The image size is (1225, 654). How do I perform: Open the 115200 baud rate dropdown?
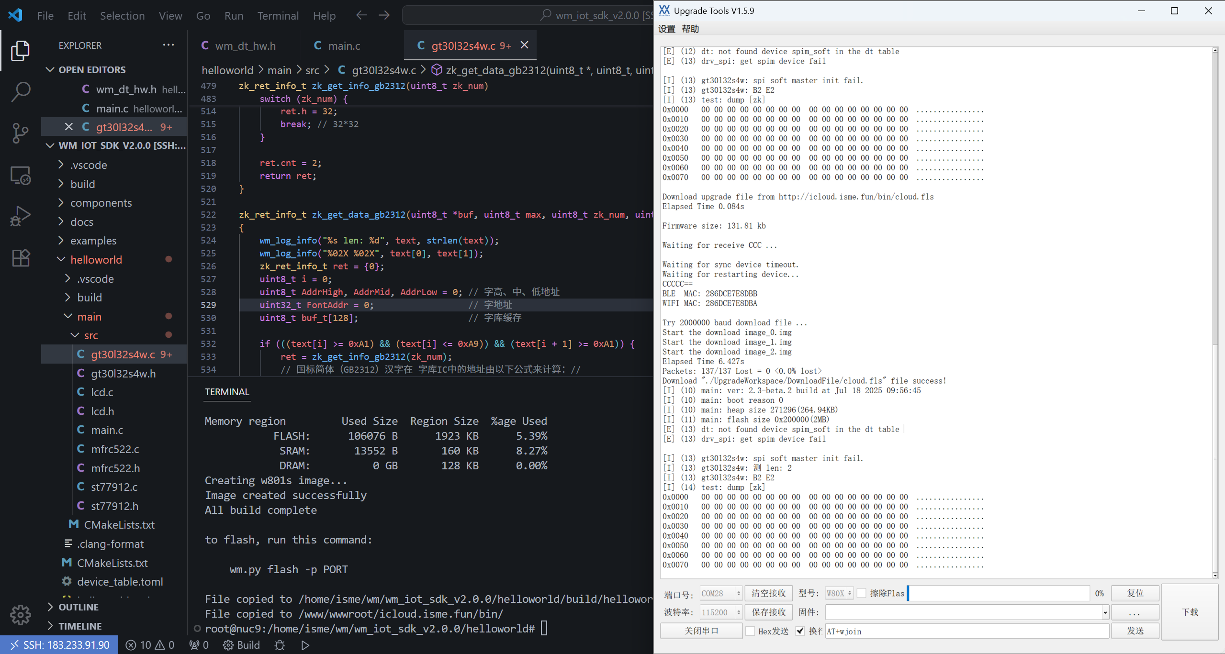point(721,612)
